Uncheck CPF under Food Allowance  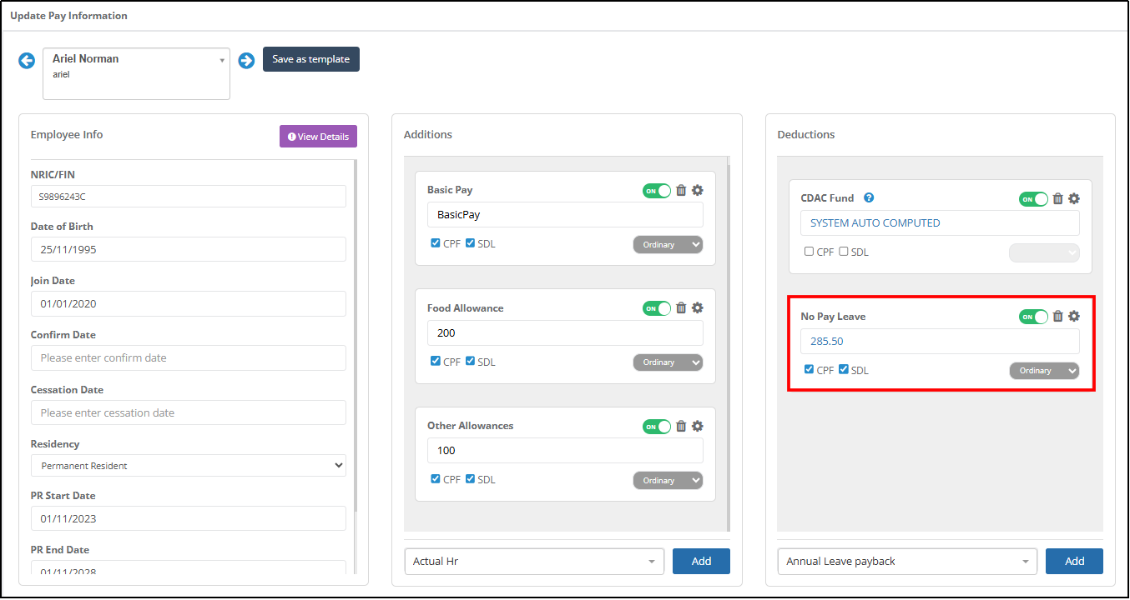(x=436, y=361)
